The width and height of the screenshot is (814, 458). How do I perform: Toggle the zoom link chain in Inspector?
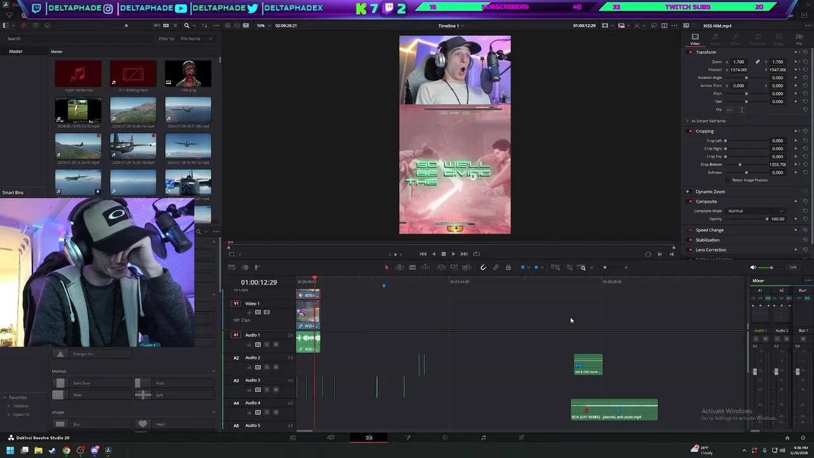(757, 62)
